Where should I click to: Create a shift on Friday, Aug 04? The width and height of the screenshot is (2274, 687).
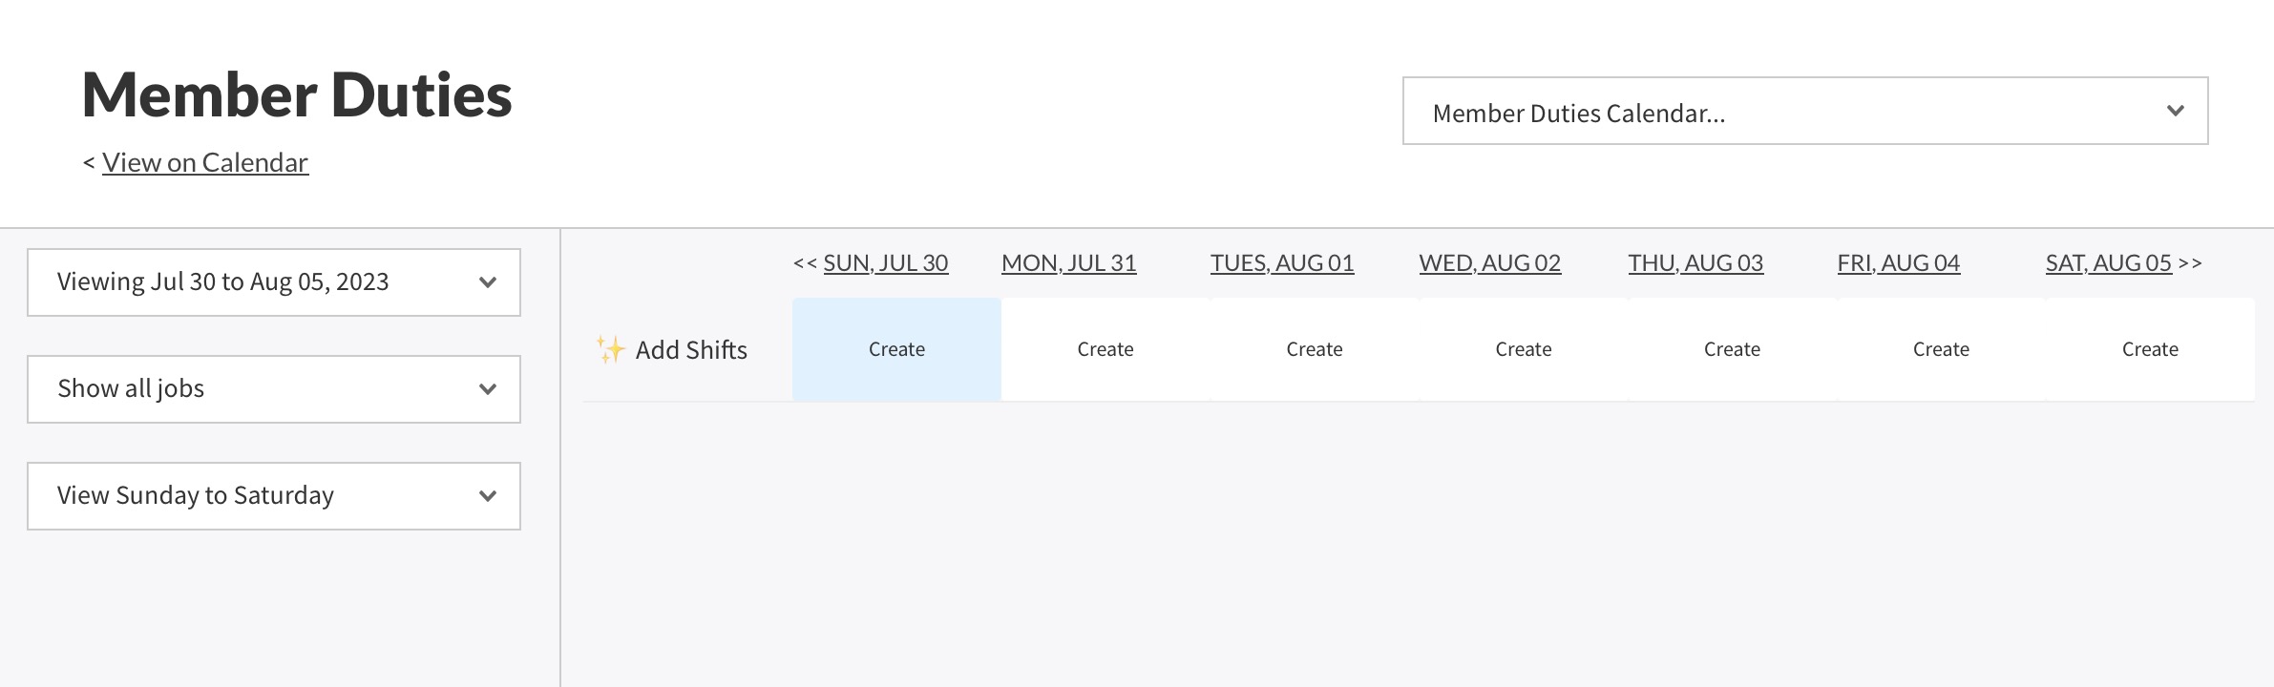pos(1941,349)
